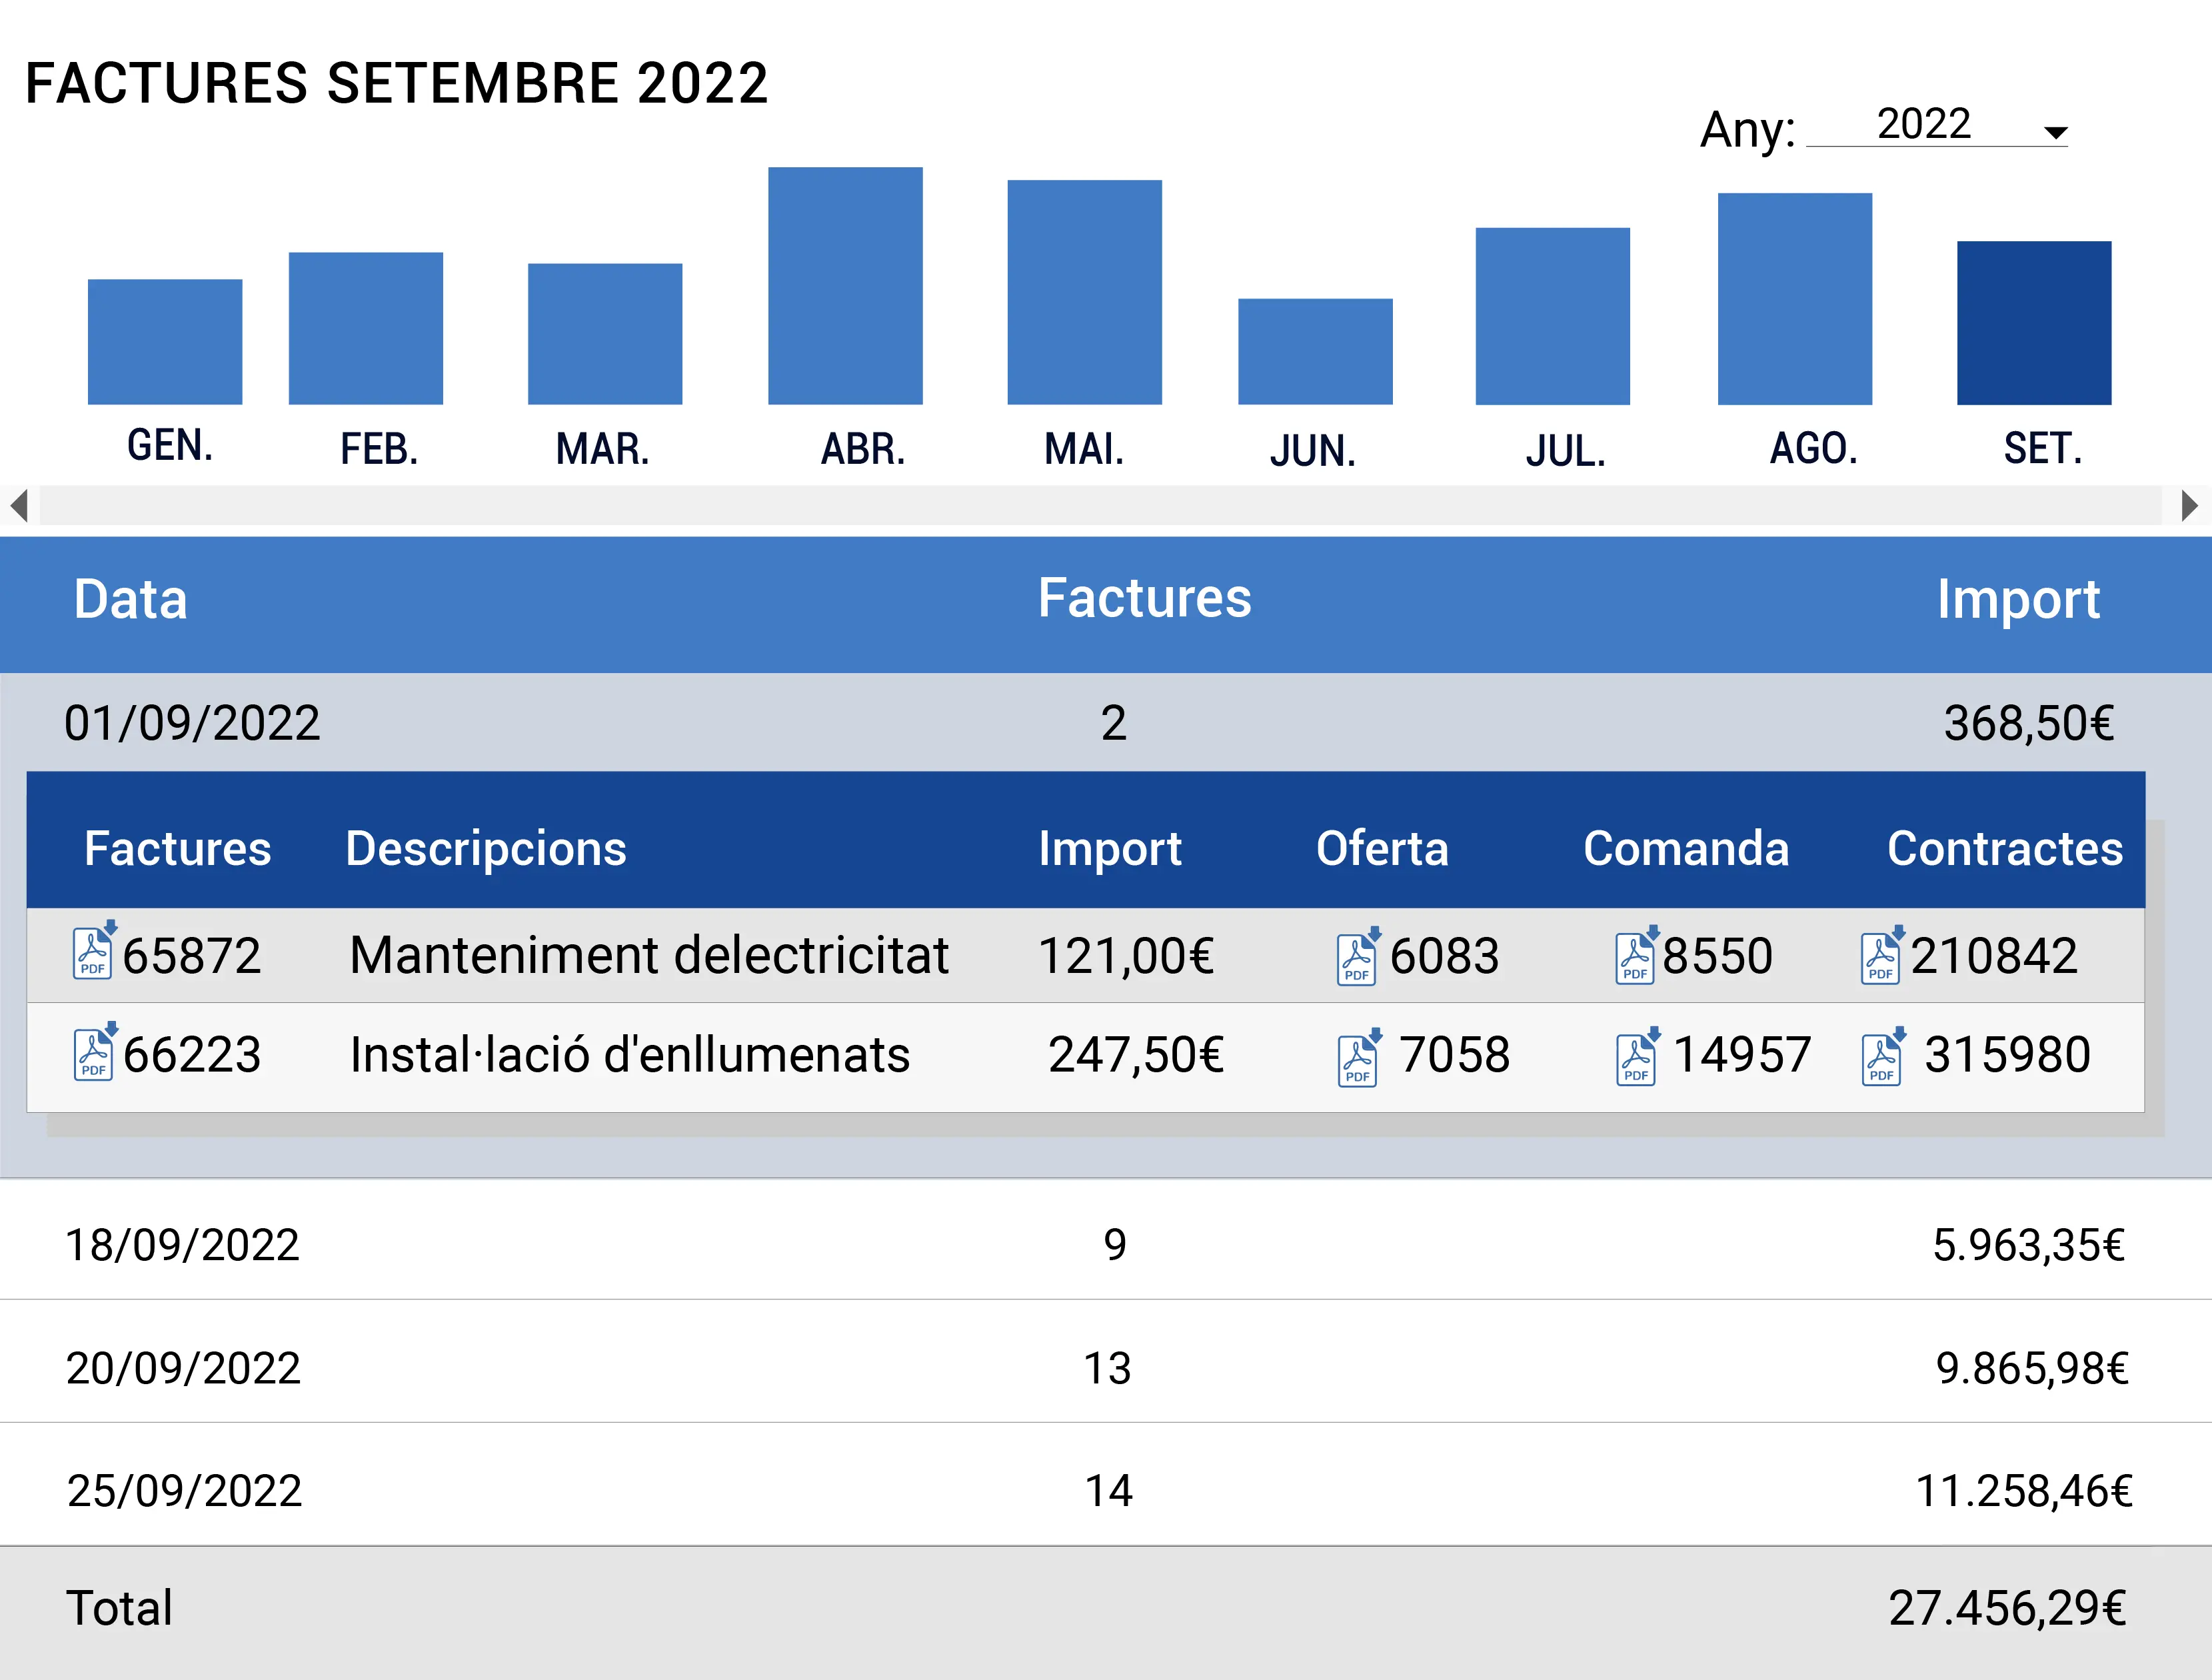The image size is (2212, 1680).
Task: Click the Comanda sub-table header
Action: tap(1686, 848)
